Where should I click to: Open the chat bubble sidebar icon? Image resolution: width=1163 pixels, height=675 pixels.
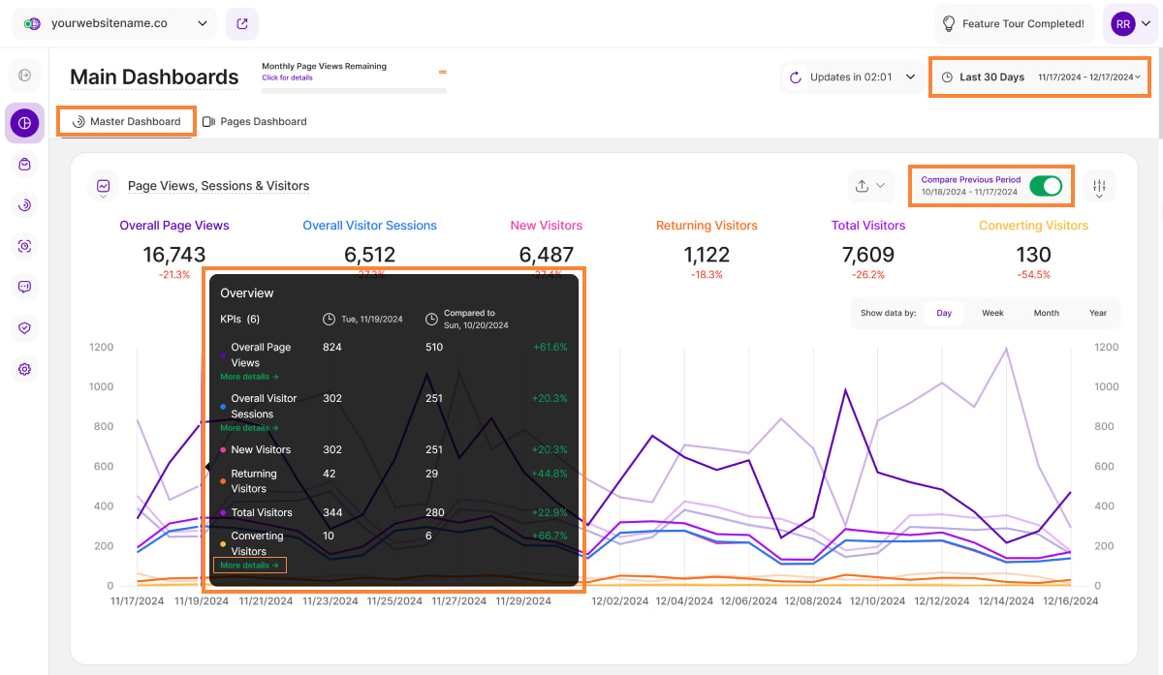click(x=24, y=287)
